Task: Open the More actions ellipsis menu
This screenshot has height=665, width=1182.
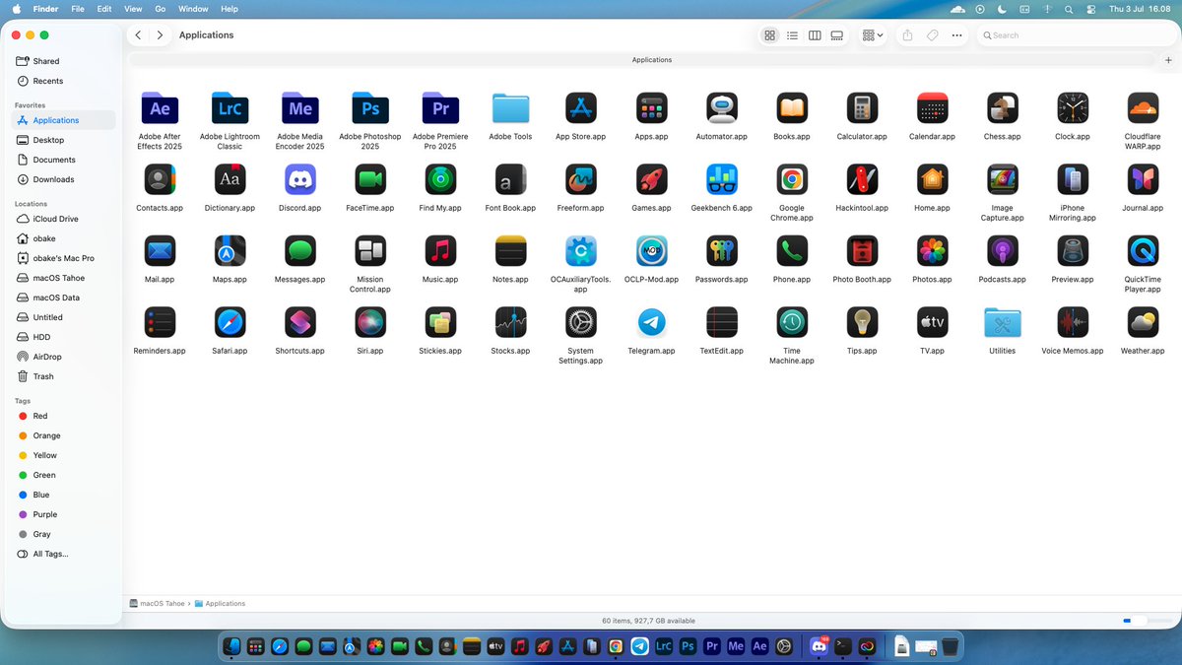Action: [956, 35]
